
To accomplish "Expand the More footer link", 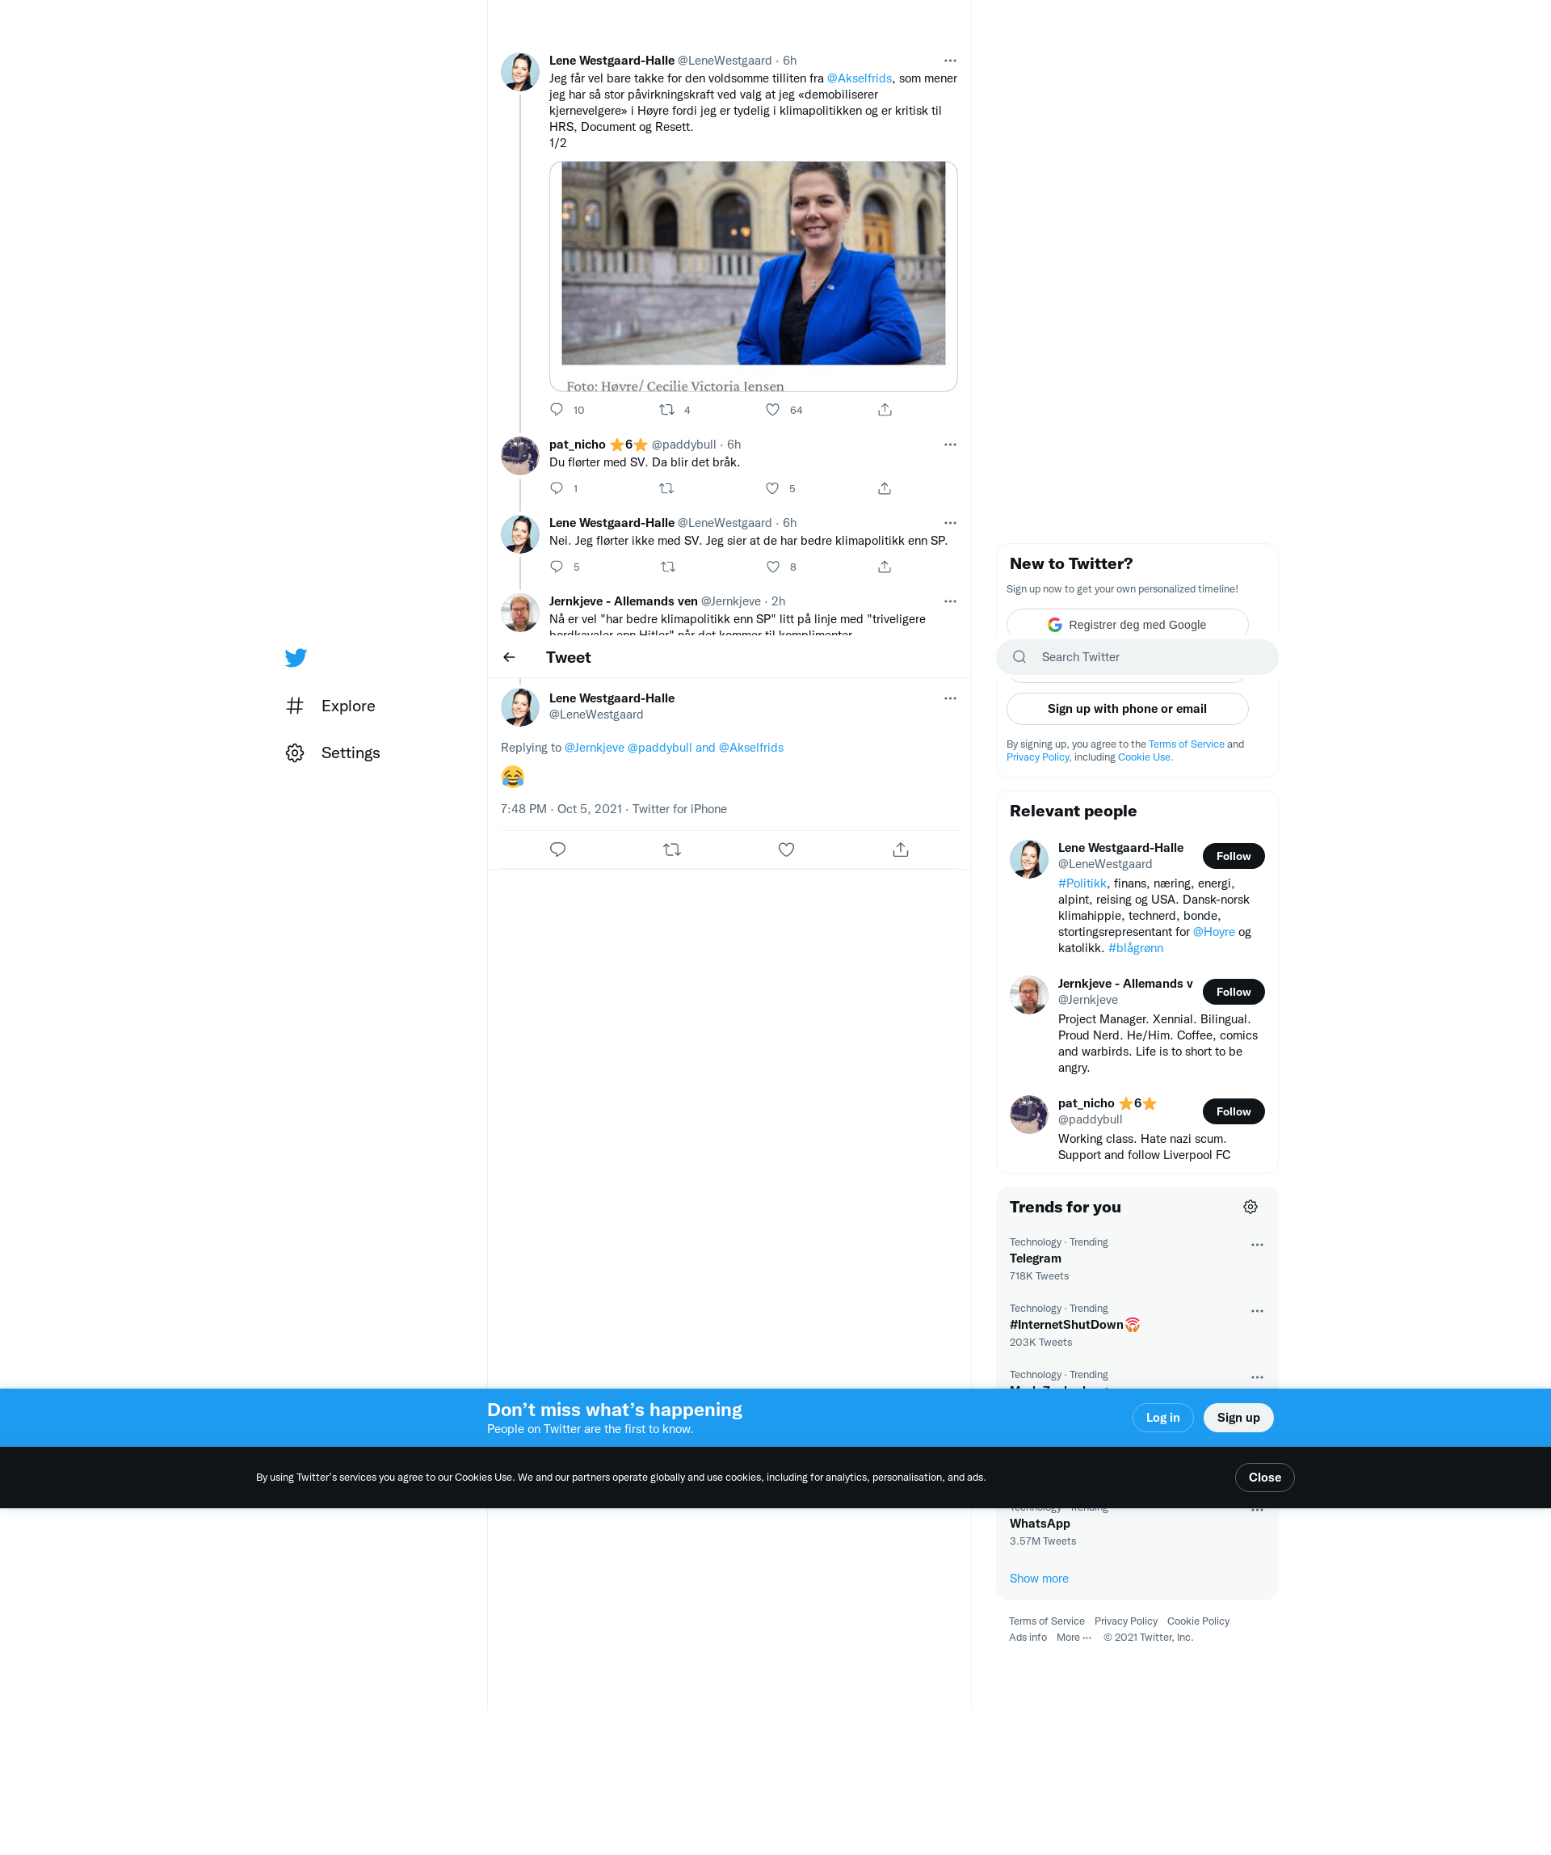I will click(1074, 1637).
